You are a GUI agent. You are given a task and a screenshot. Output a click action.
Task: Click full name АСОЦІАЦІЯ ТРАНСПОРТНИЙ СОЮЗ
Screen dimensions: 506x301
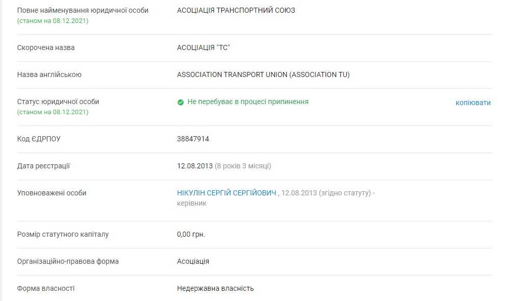coord(236,10)
